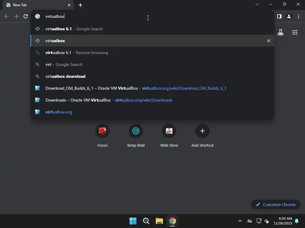Open the notifications bell icon

pyautogui.click(x=297, y=221)
